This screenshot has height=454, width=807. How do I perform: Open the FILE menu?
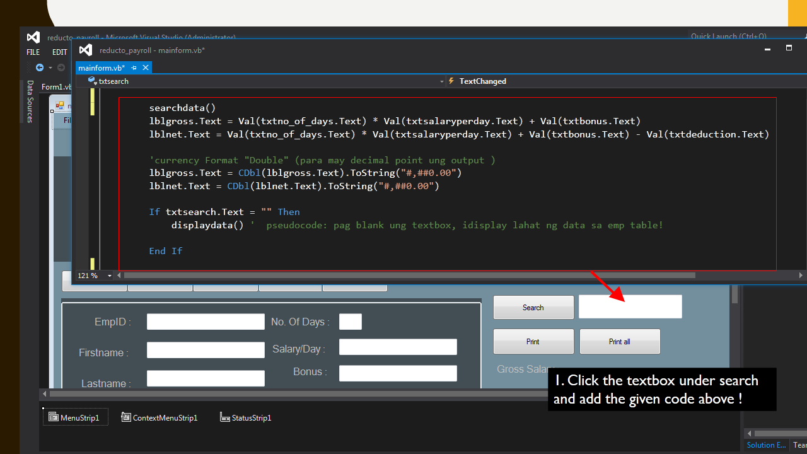pos(33,52)
